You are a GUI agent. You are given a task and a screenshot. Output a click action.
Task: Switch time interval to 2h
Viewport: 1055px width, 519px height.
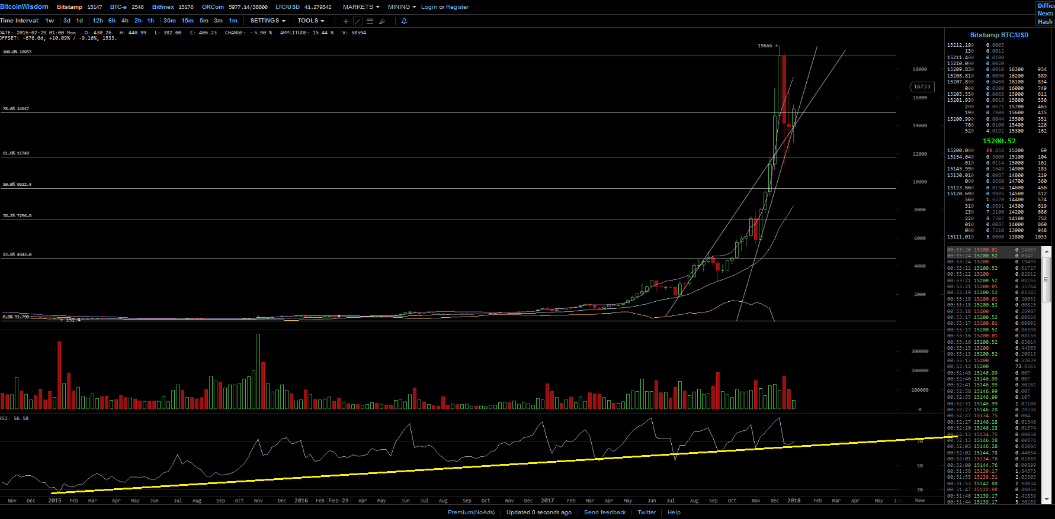[x=138, y=21]
